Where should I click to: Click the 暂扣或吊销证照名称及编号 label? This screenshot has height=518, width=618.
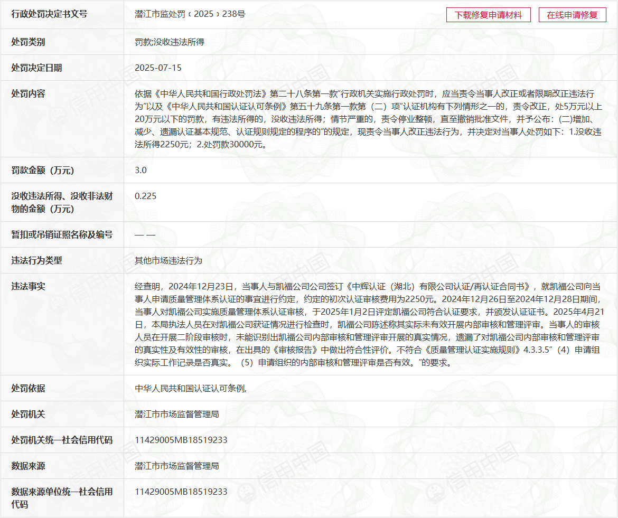pos(62,234)
